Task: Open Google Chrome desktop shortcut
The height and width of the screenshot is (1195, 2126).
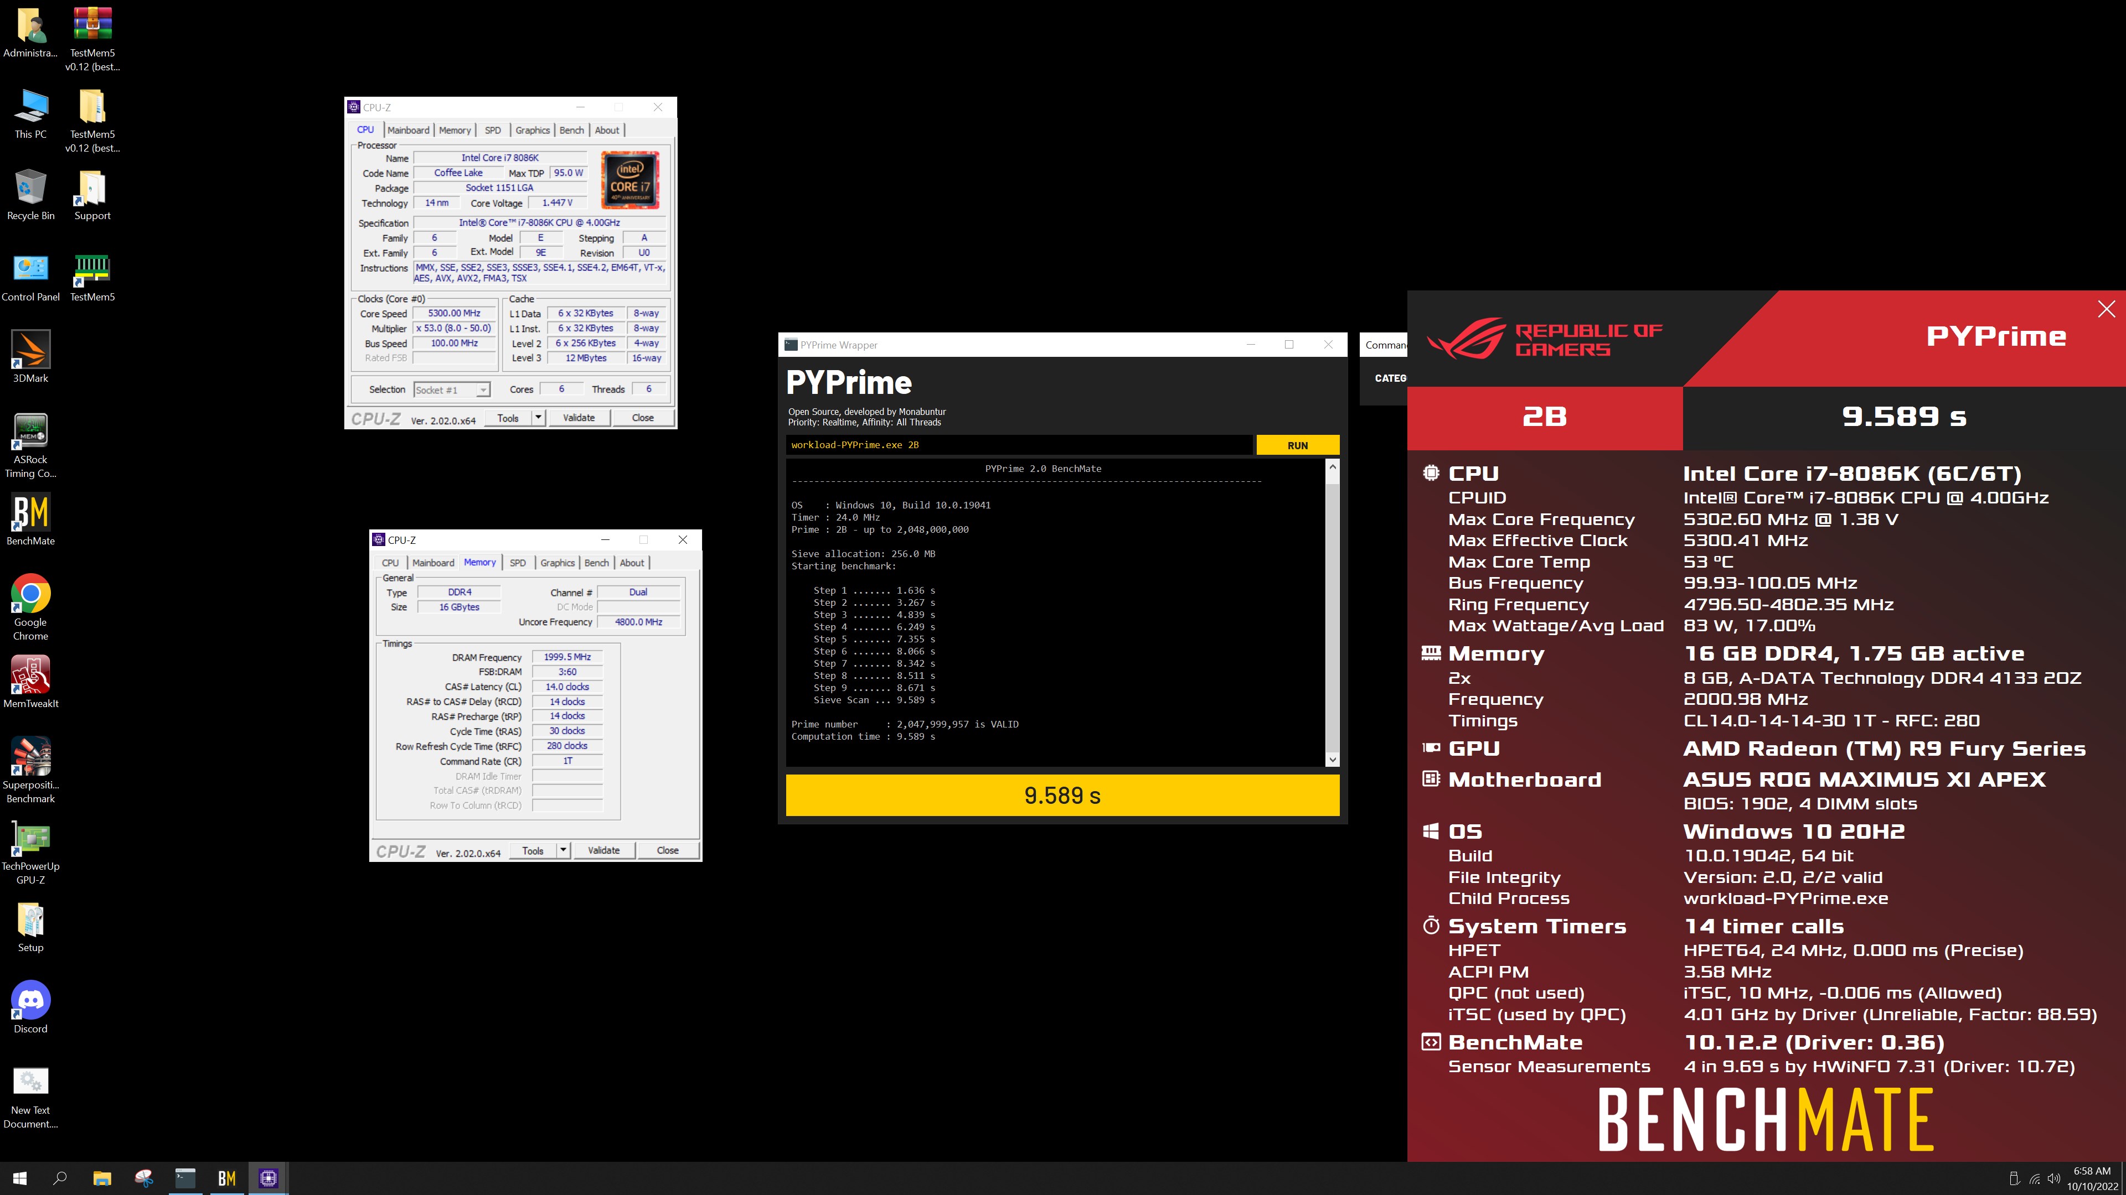Action: (x=30, y=608)
